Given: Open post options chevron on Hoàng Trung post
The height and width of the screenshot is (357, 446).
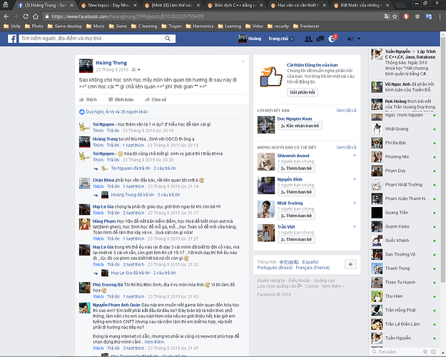Looking at the screenshot, I should 243,61.
